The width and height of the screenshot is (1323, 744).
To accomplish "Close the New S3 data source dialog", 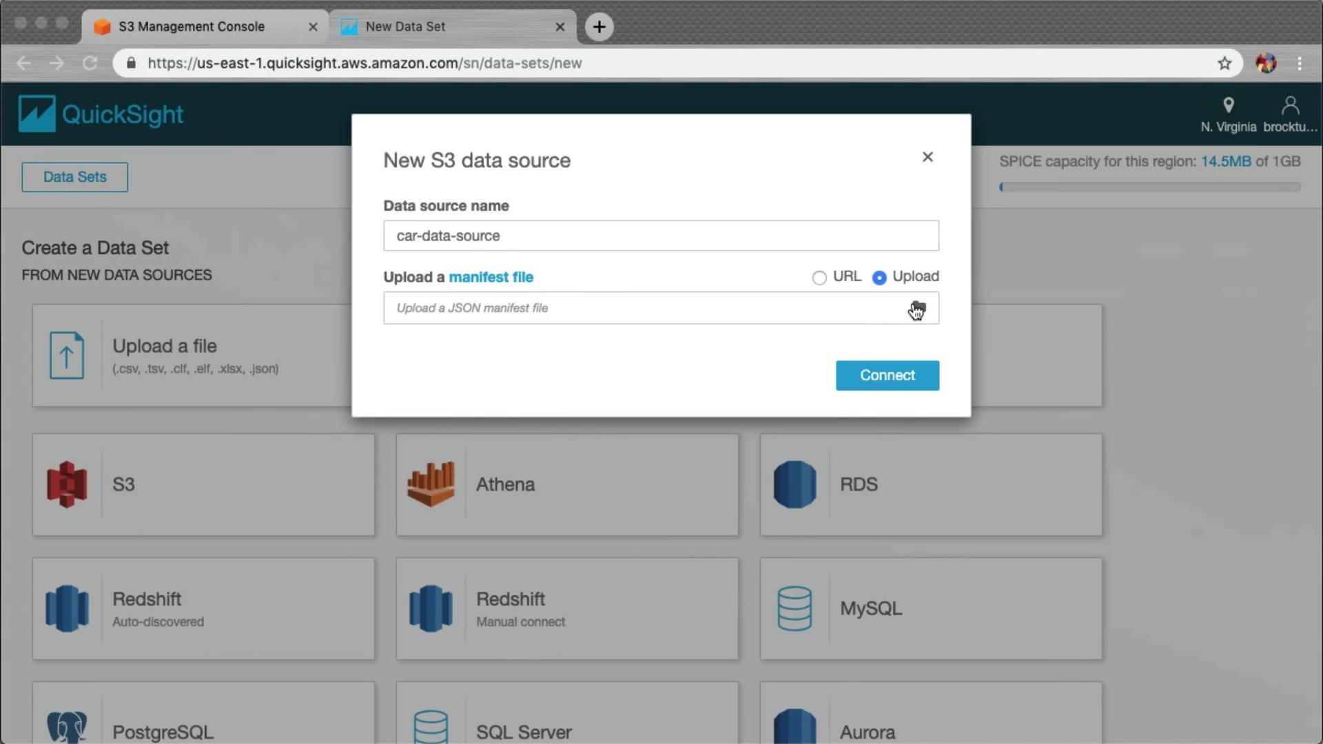I will click(927, 157).
